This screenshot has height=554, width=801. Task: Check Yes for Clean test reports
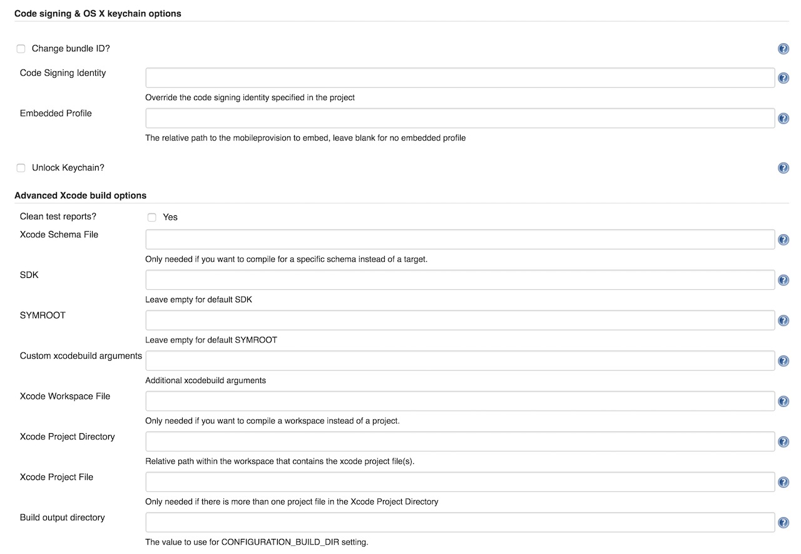pos(151,217)
